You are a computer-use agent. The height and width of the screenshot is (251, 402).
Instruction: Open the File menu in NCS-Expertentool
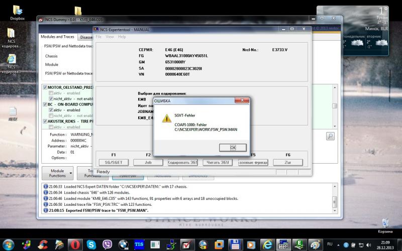(98, 37)
